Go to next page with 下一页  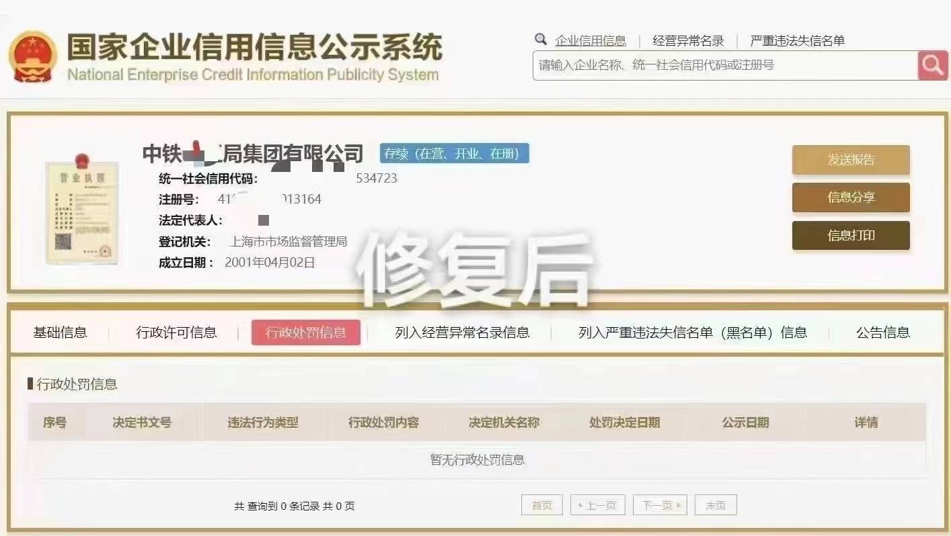click(x=660, y=505)
